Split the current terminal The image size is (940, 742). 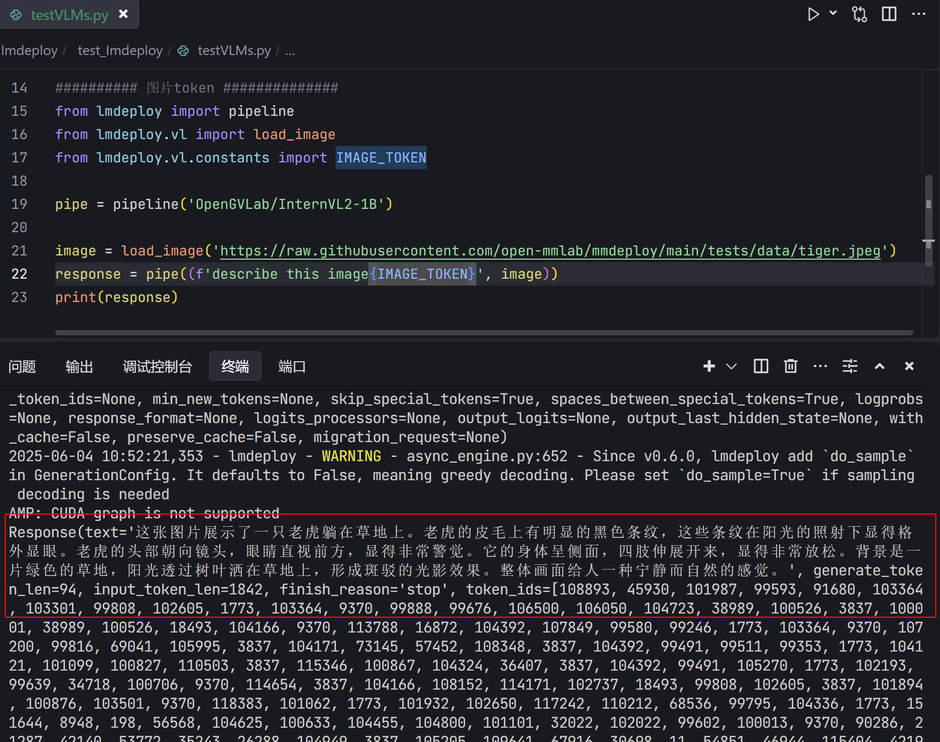pos(761,366)
